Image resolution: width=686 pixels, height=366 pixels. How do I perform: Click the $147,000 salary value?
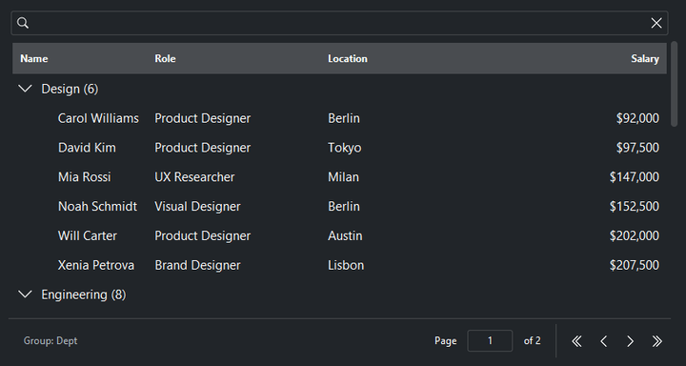coord(635,177)
